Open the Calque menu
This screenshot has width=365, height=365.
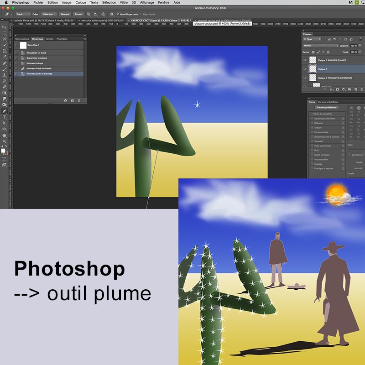(81, 3)
